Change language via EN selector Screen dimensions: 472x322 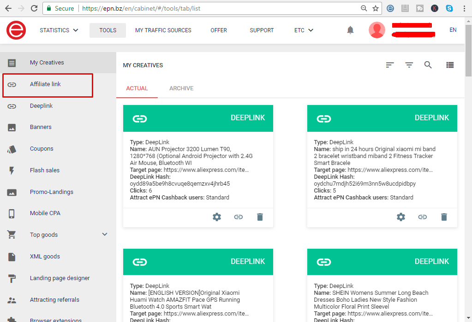(x=453, y=30)
